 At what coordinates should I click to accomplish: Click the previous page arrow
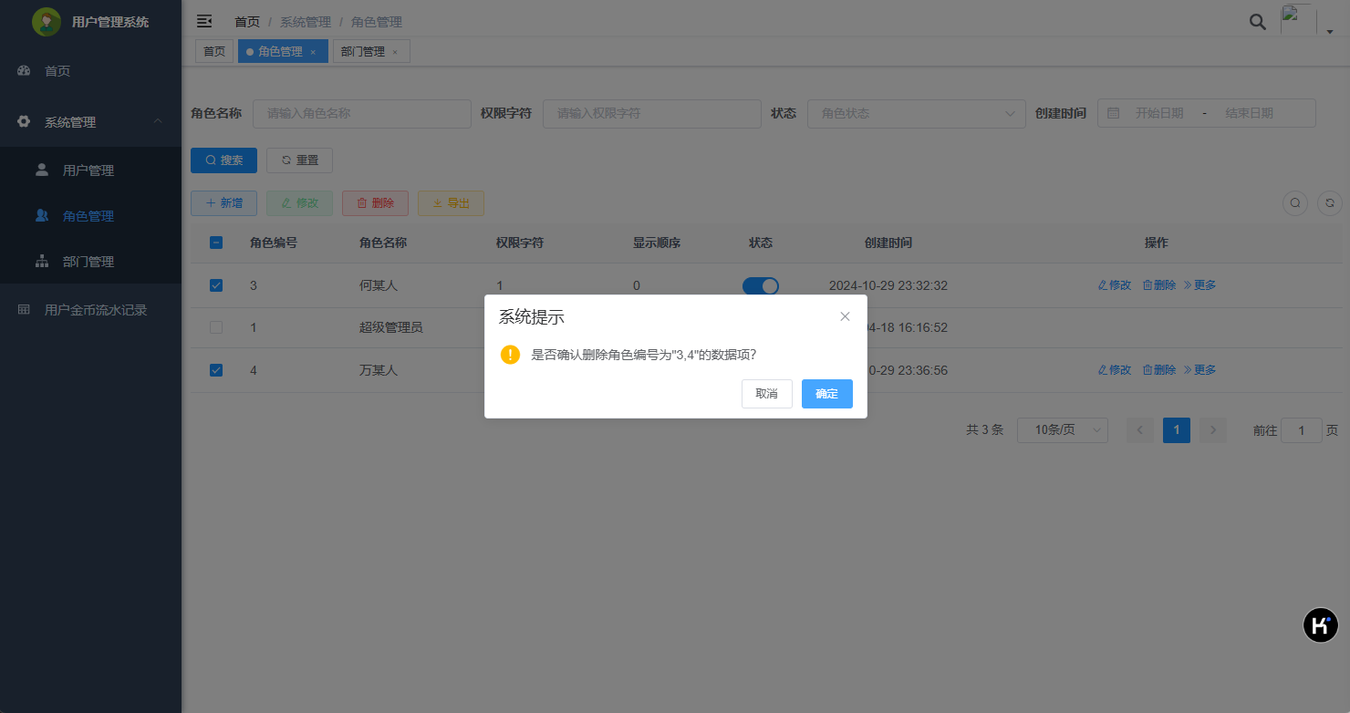(1140, 430)
